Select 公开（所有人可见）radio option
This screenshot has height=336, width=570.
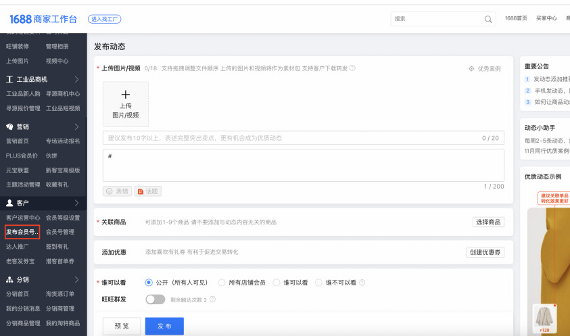(x=149, y=283)
